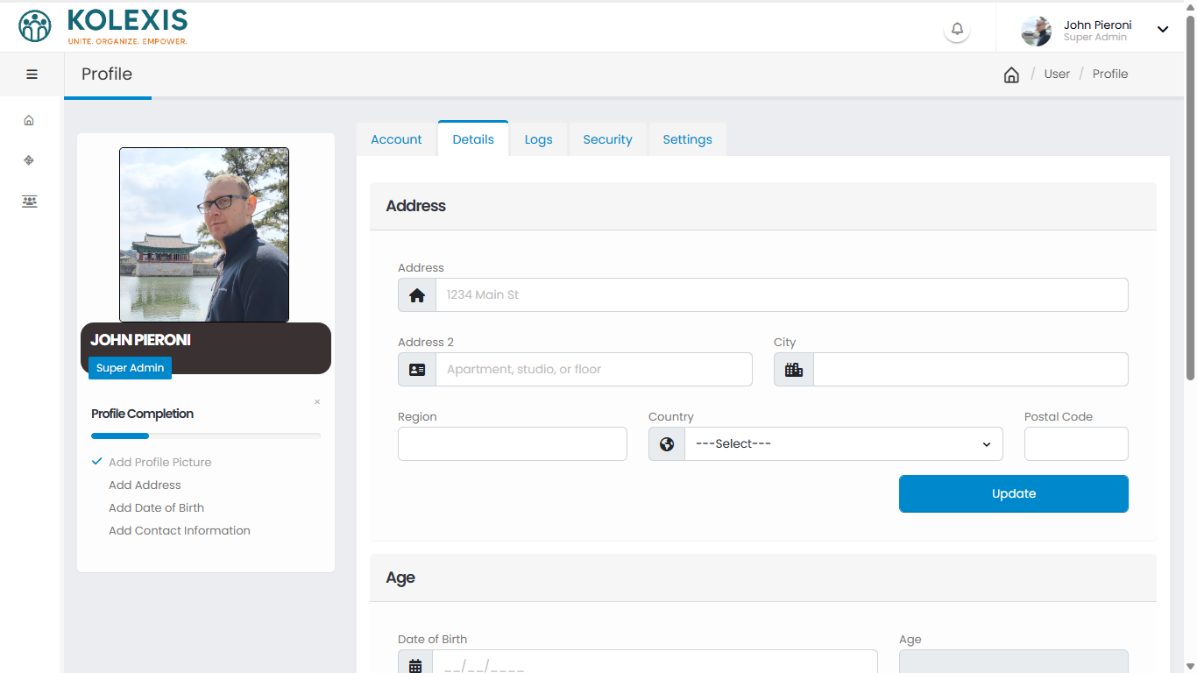This screenshot has width=1197, height=673.
Task: Focus the Address input field
Action: (782, 295)
